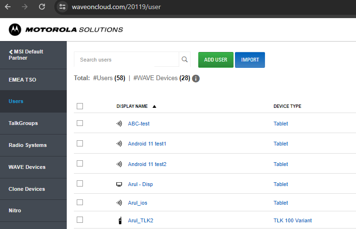The height and width of the screenshot is (229, 356).
Task: Open the EMEA TSO sidebar item
Action: [33, 80]
